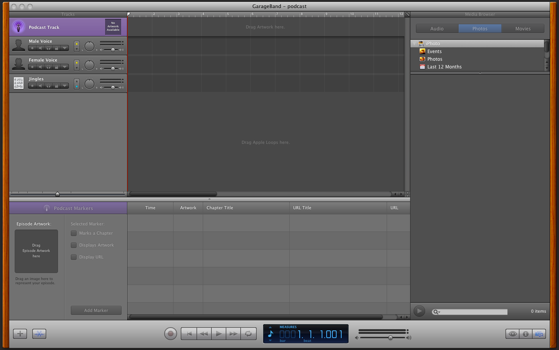This screenshot has height=350, width=559.
Task: Switch to the Photos media tab
Action: click(480, 28)
